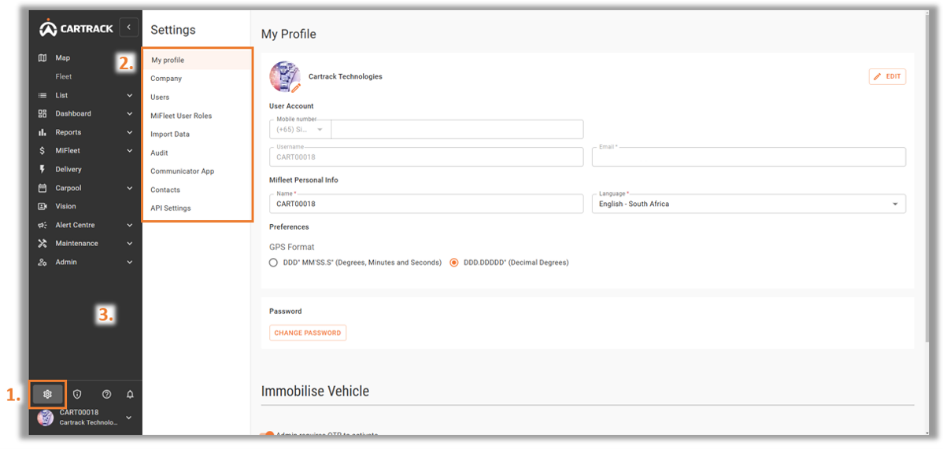Expand the CART00018 account menu chevron
The width and height of the screenshot is (943, 449).
click(x=129, y=418)
